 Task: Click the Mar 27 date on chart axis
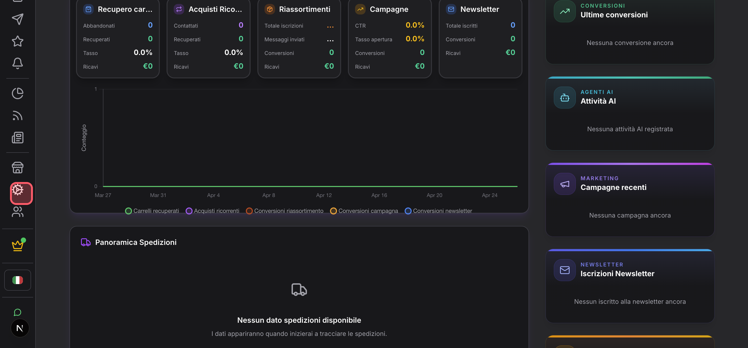103,195
